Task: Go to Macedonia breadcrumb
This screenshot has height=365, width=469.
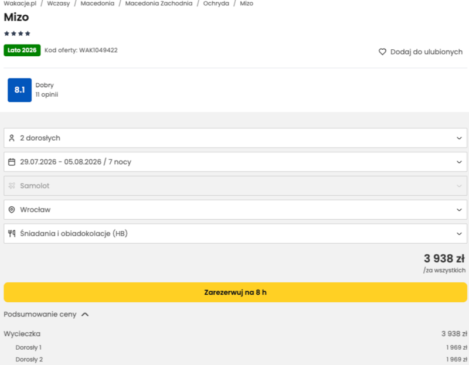Action: (97, 4)
